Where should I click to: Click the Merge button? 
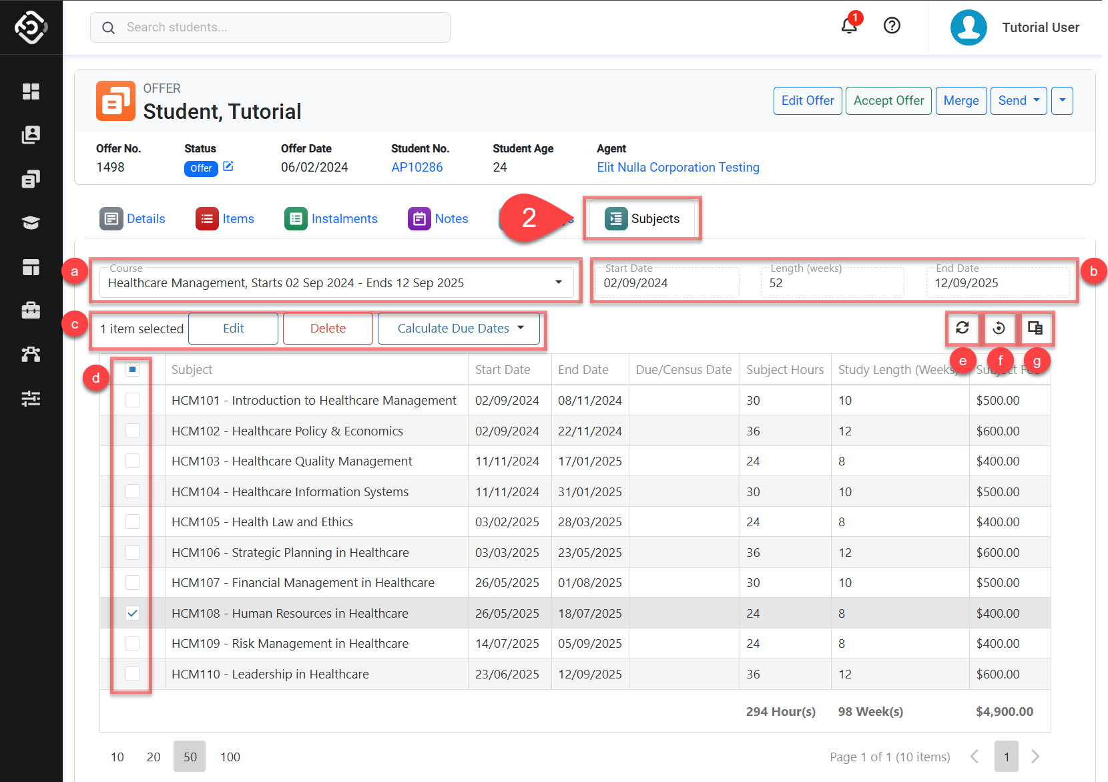pyautogui.click(x=961, y=101)
